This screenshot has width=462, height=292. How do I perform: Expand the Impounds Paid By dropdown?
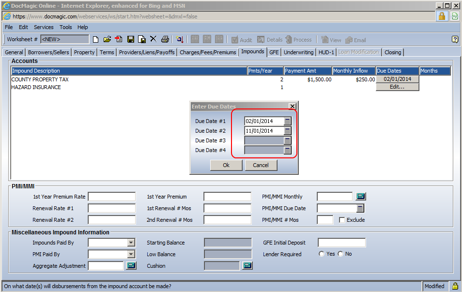coord(131,243)
